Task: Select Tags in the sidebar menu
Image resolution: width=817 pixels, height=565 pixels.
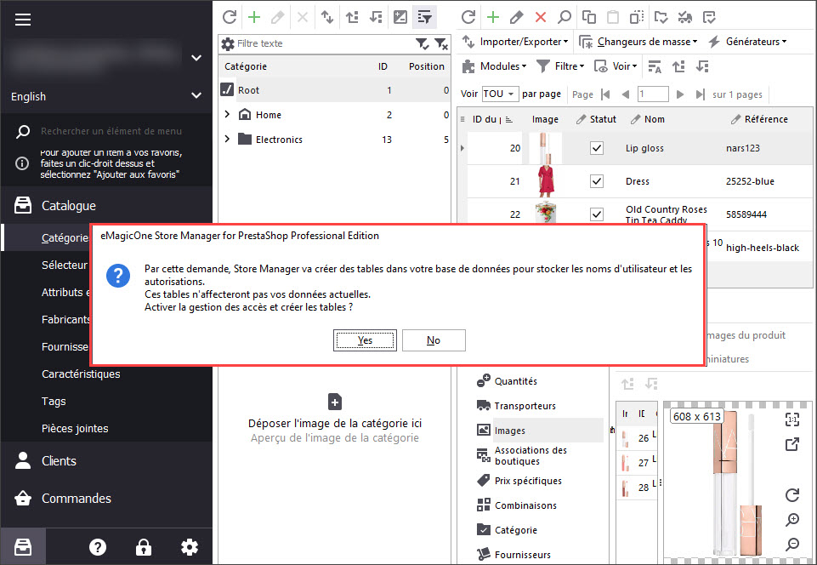Action: coord(54,401)
